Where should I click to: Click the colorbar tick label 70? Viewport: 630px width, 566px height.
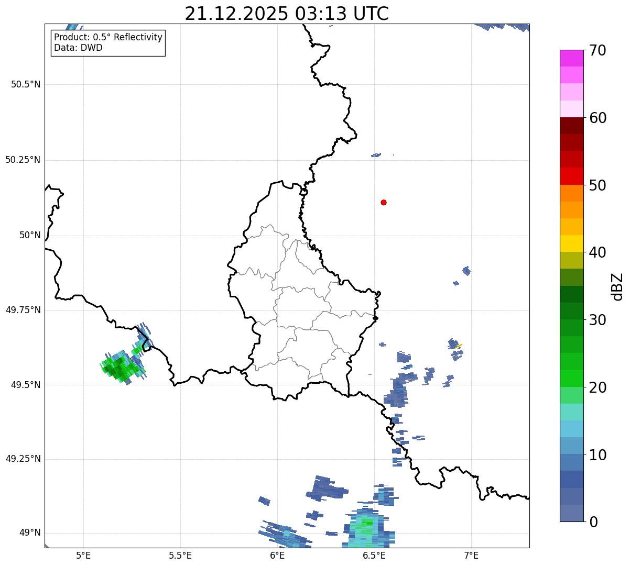click(x=598, y=50)
